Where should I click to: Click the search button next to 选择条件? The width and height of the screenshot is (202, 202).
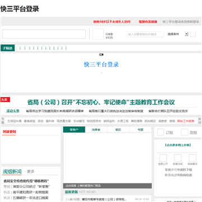193,34
